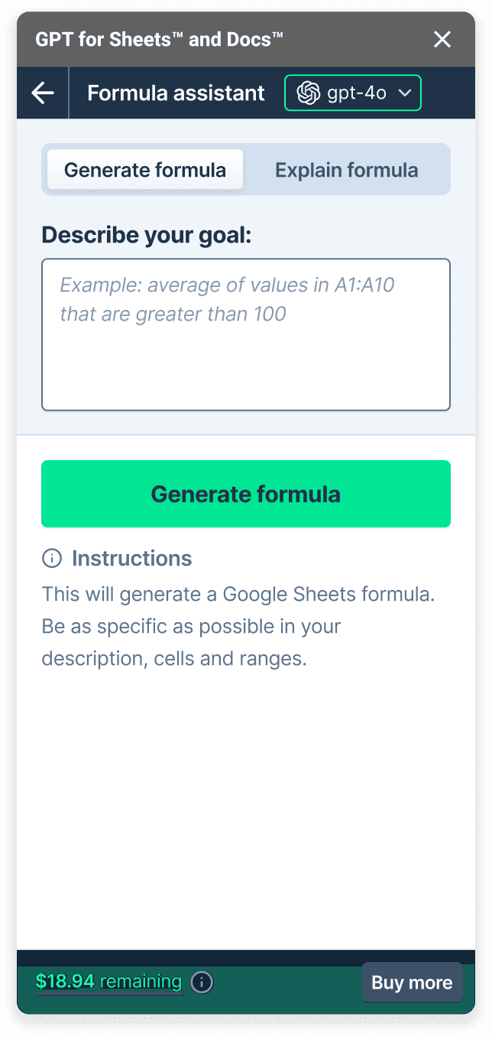Click the "GPT for Sheets and Docs" title

point(159,39)
